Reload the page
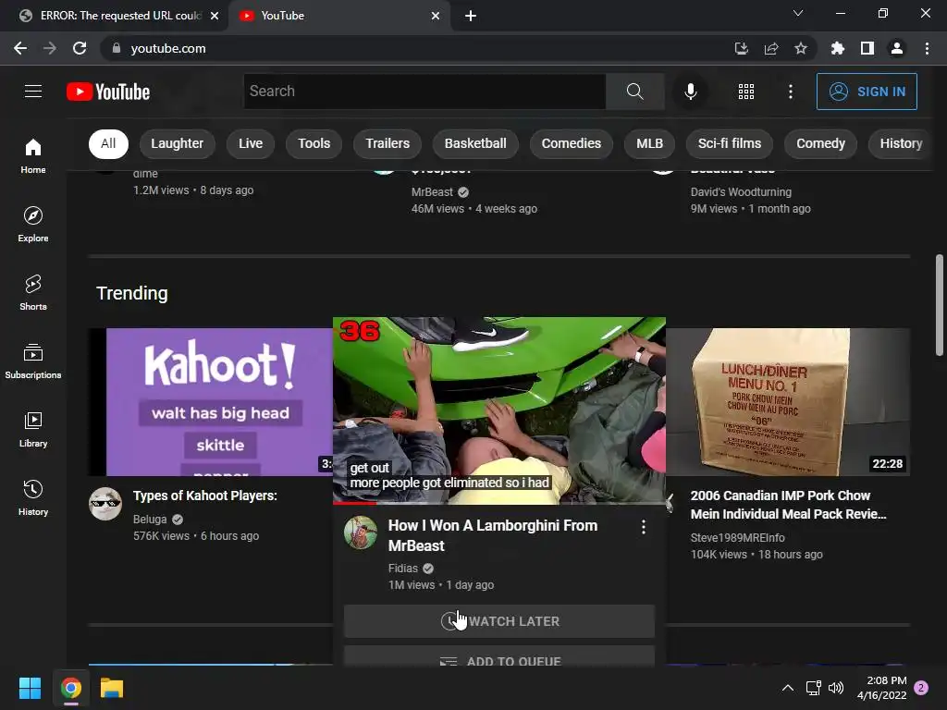The image size is (947, 710). (x=80, y=48)
